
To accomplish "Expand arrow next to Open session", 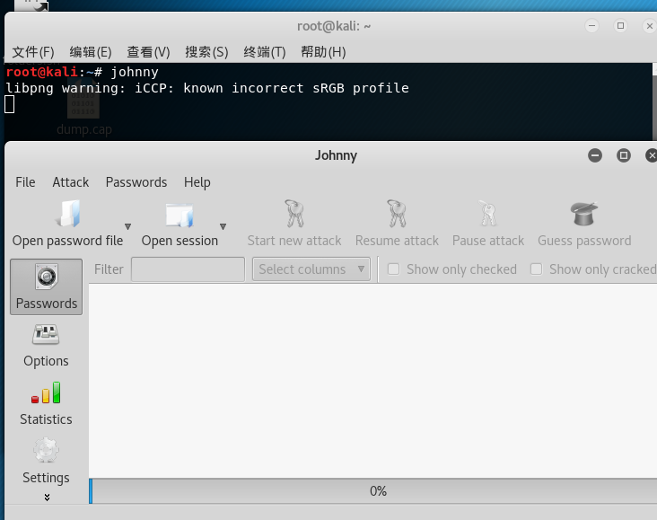I will coord(223,227).
